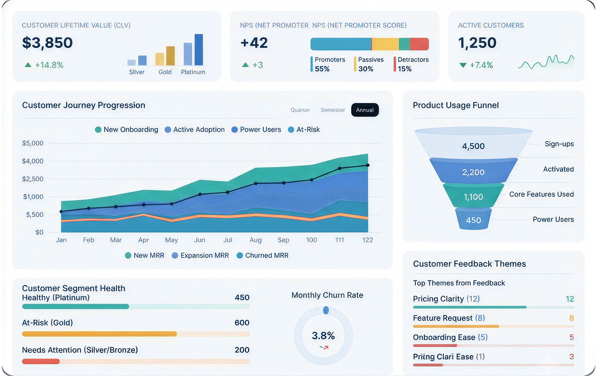Select the Silver bars in CLV chart

click(137, 61)
